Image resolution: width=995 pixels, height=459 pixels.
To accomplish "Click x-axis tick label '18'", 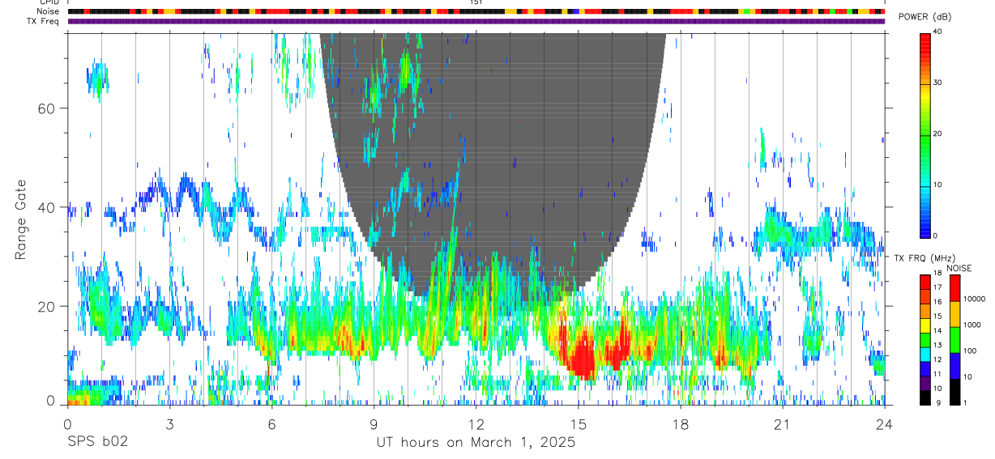I will click(680, 424).
